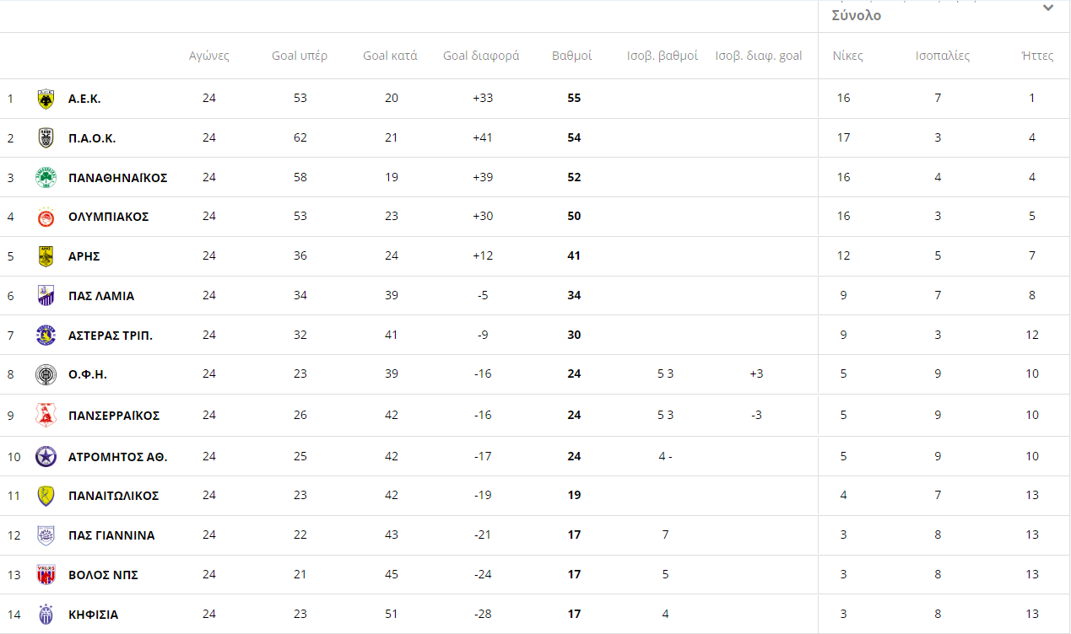The width and height of the screenshot is (1071, 634).
Task: Click the Goal διαφορά column header
Action: click(x=481, y=56)
